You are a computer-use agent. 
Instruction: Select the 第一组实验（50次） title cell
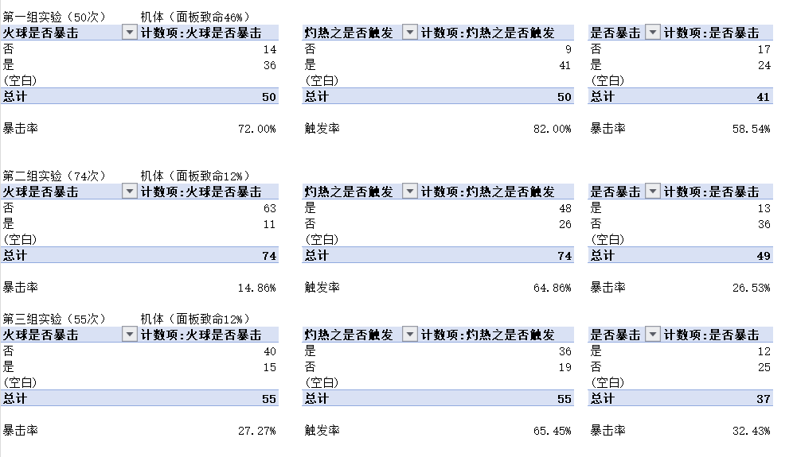point(54,17)
